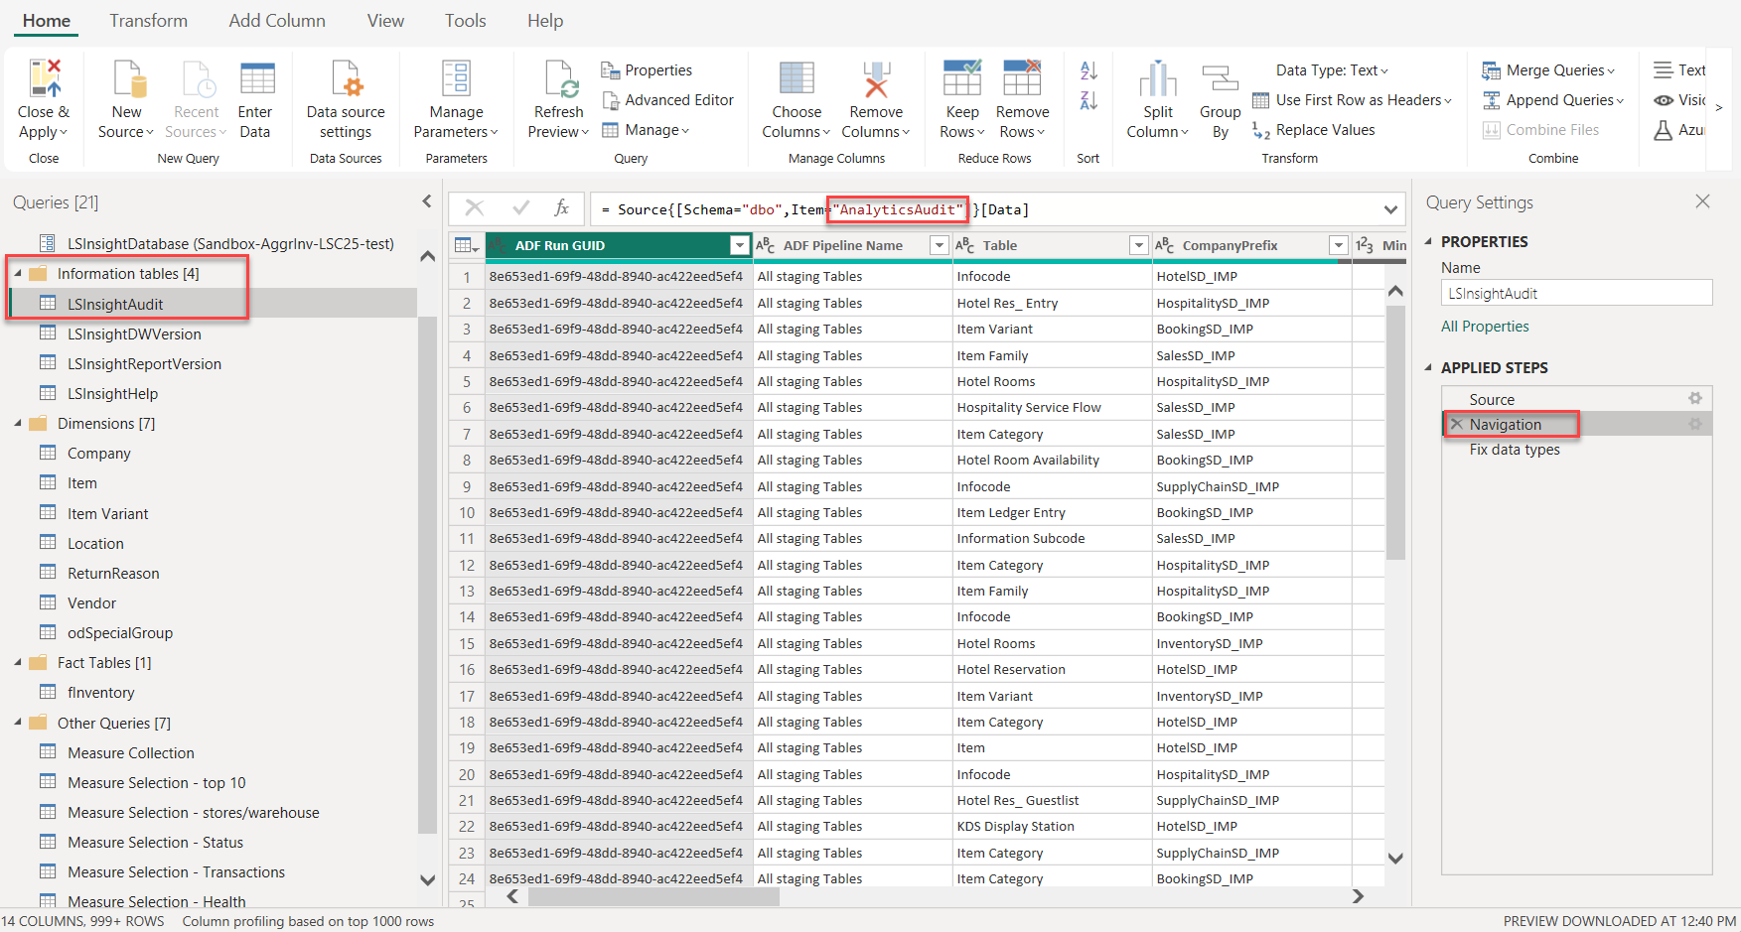Open the Advanced Editor
Image resolution: width=1741 pixels, height=932 pixels.
tap(667, 100)
